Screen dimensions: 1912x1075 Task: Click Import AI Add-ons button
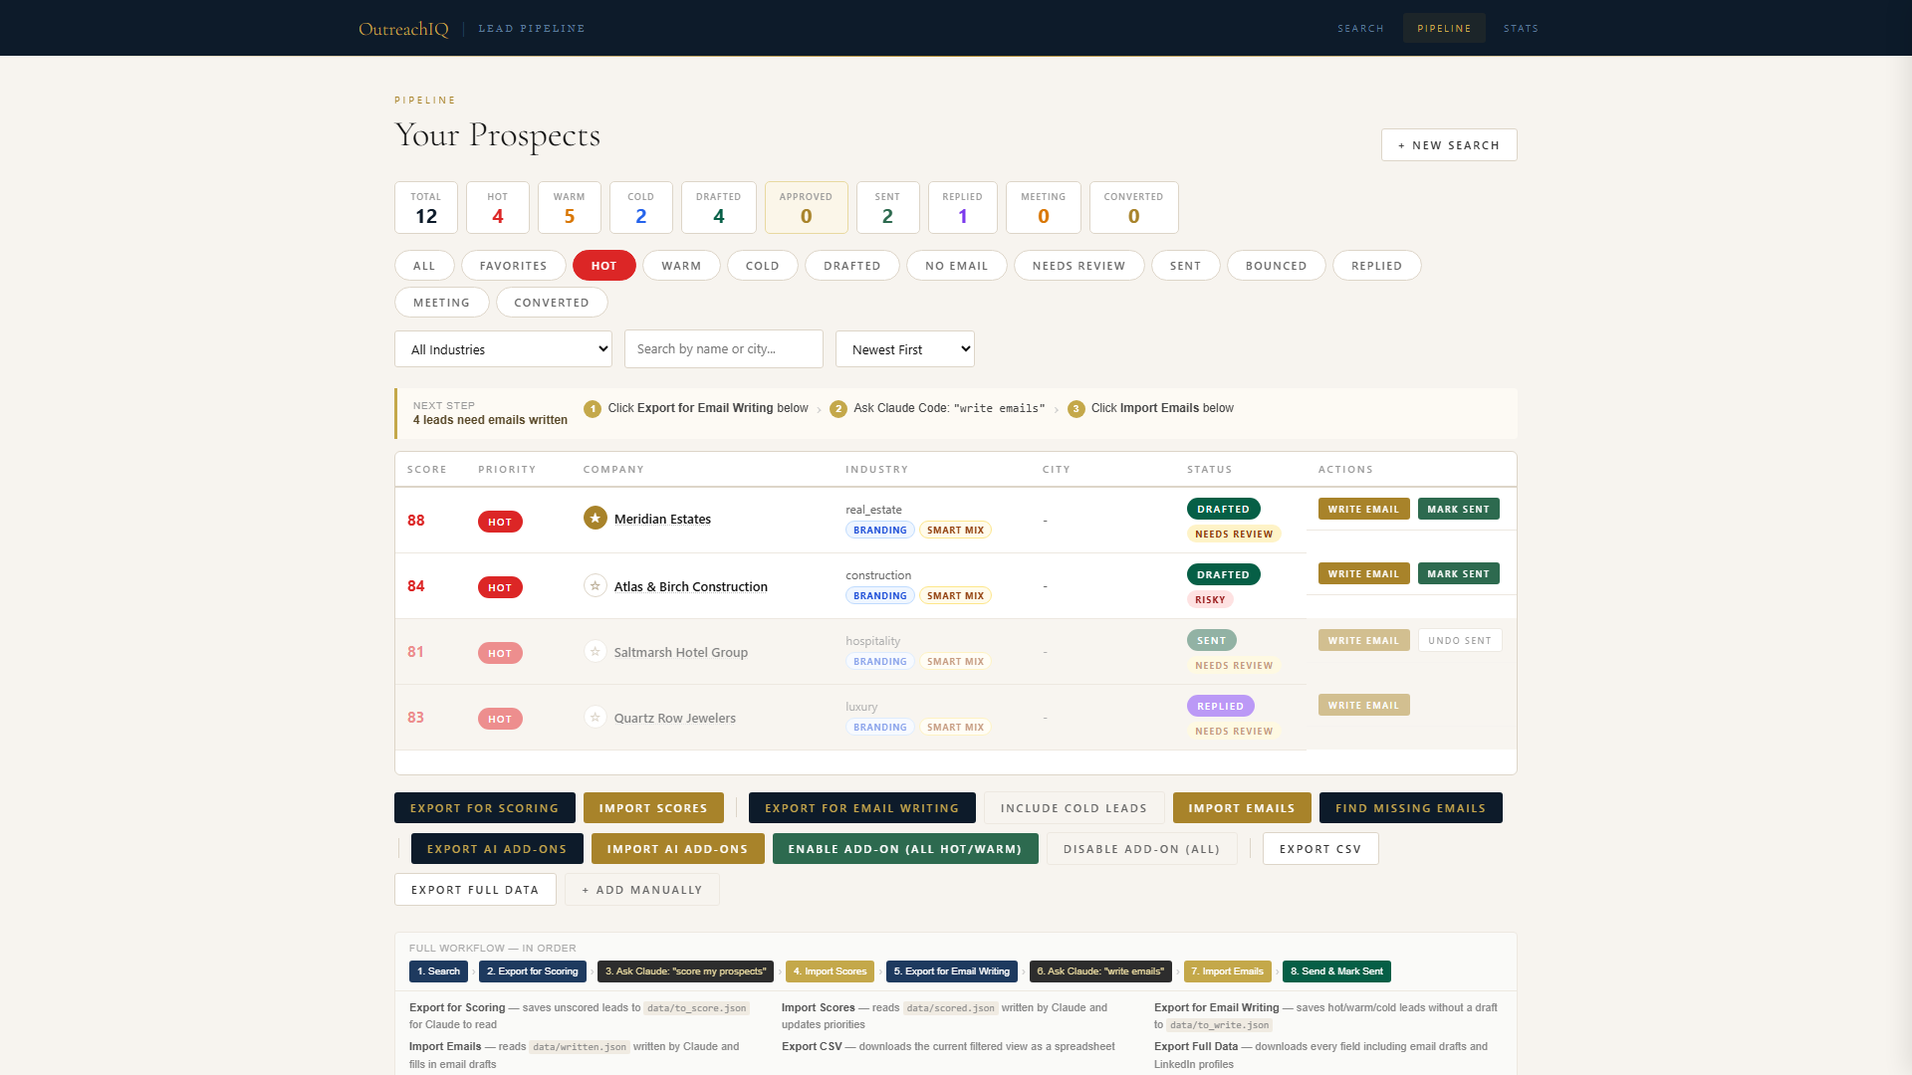pyautogui.click(x=677, y=849)
